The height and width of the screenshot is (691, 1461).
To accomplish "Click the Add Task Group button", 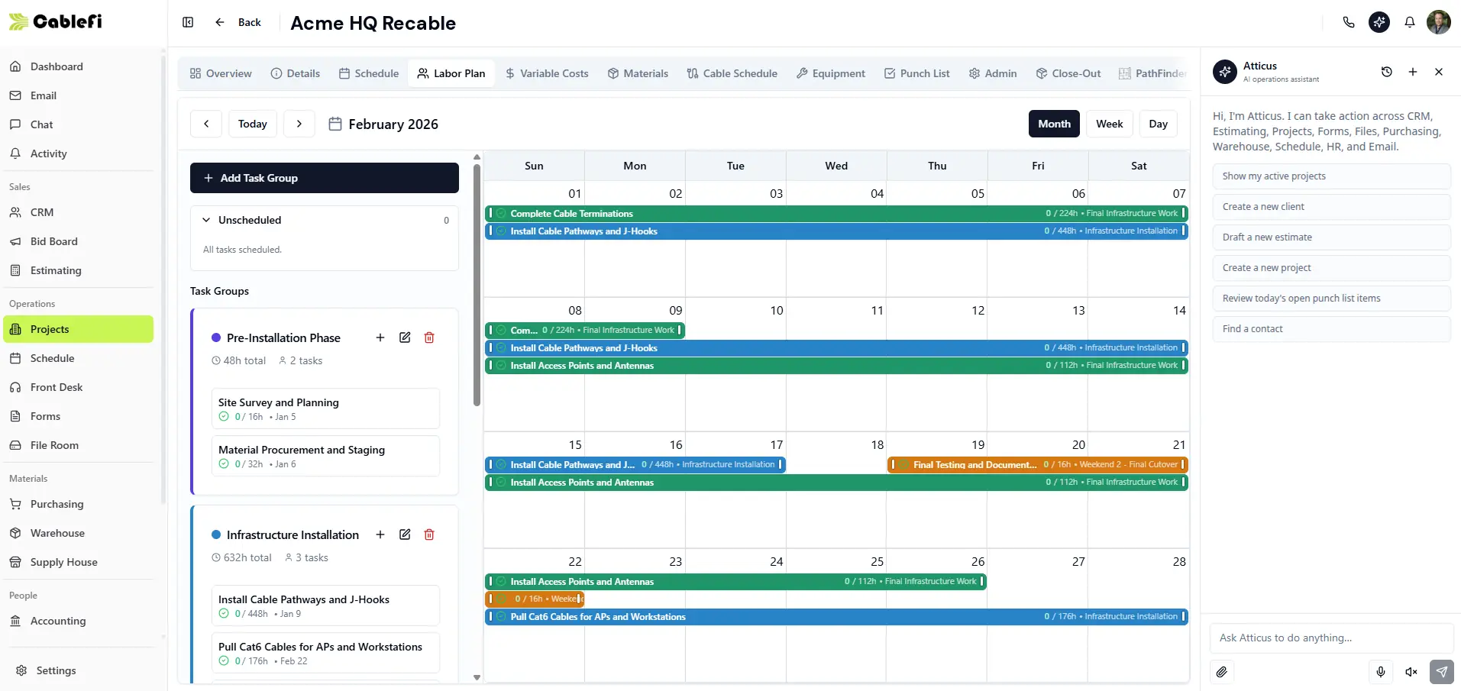I will pyautogui.click(x=325, y=178).
